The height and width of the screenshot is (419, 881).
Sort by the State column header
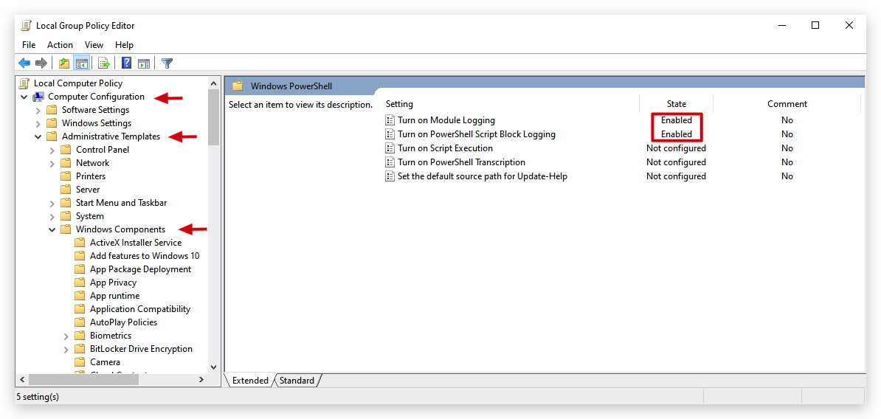pos(677,104)
